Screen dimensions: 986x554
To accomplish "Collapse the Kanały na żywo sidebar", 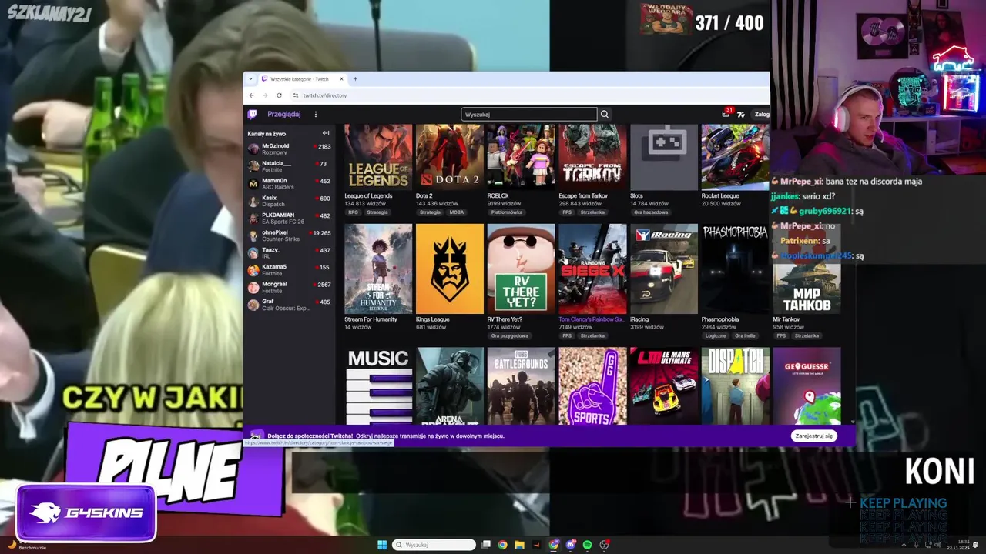I will coord(326,133).
